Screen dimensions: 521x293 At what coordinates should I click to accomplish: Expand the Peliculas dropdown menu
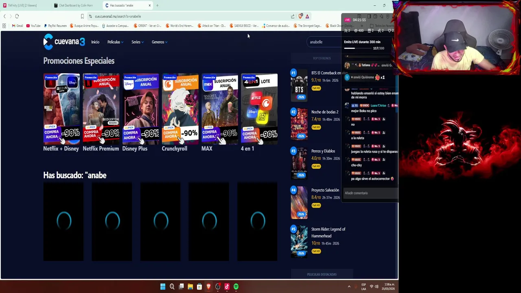pos(115,42)
